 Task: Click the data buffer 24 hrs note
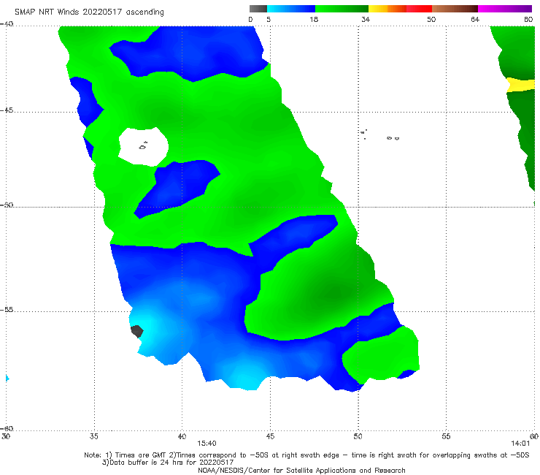pos(168,463)
